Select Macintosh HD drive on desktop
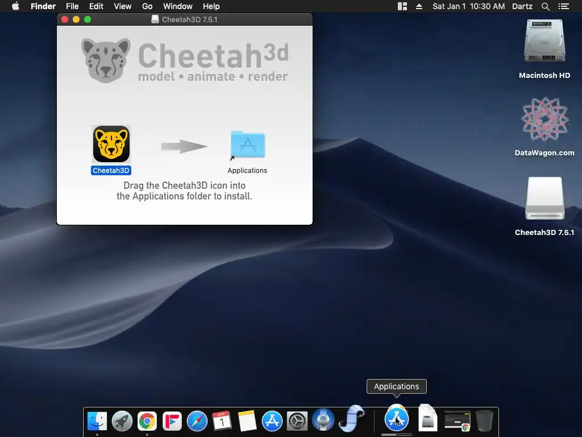Image resolution: width=582 pixels, height=437 pixels. point(544,41)
